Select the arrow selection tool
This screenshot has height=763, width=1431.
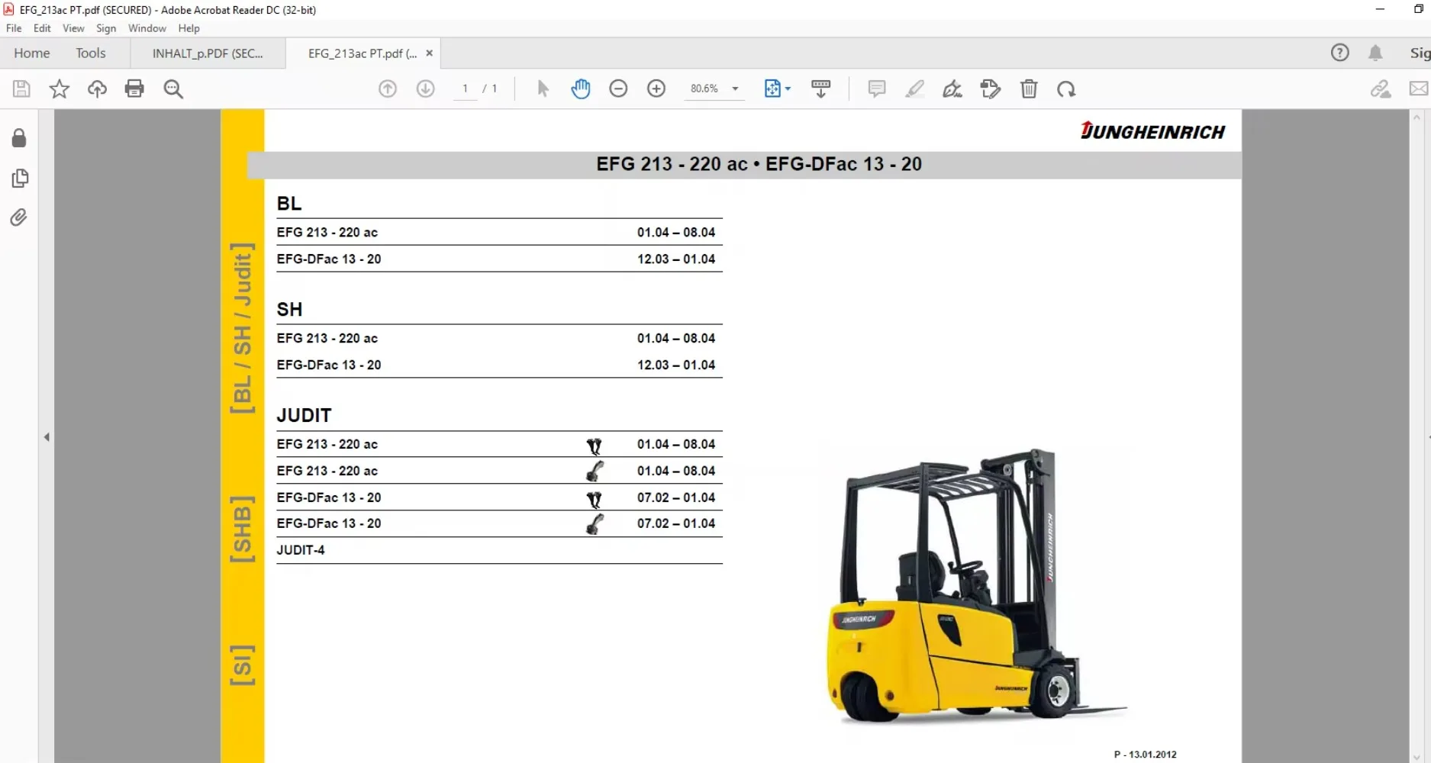coord(543,89)
